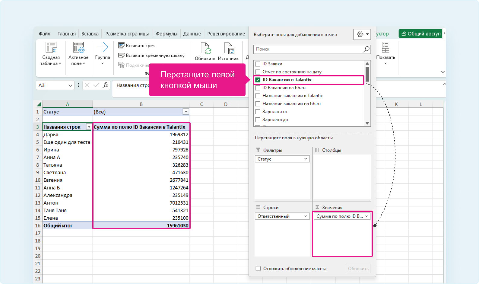Switch to the Вставка ribbon tab

[90, 34]
